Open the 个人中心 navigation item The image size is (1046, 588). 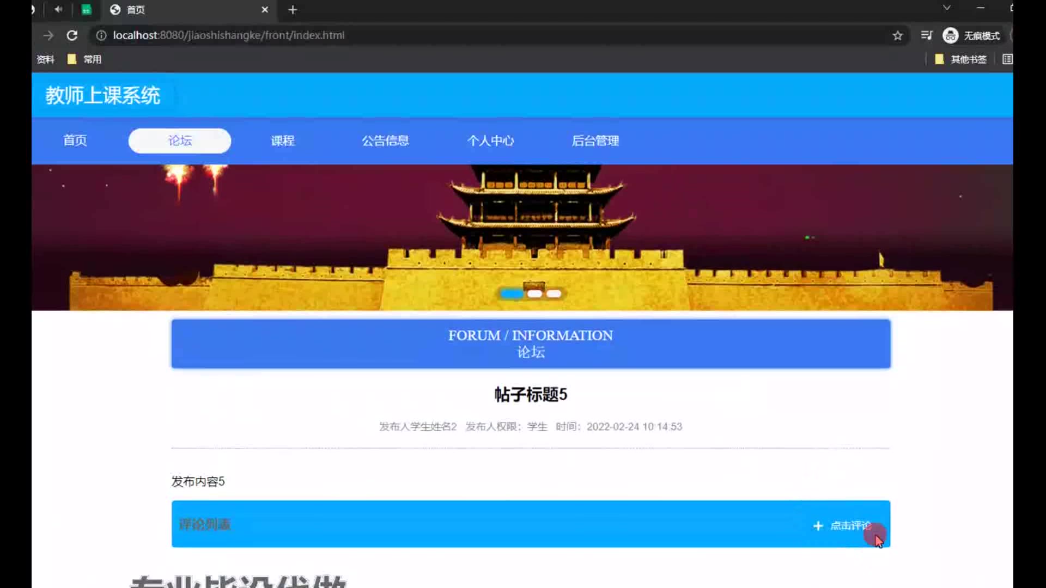(490, 140)
